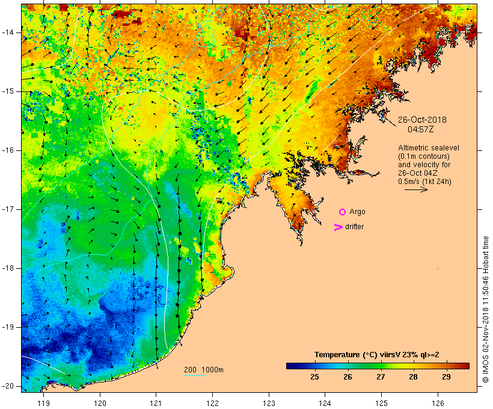Click the color bar value 27

(x=381, y=377)
